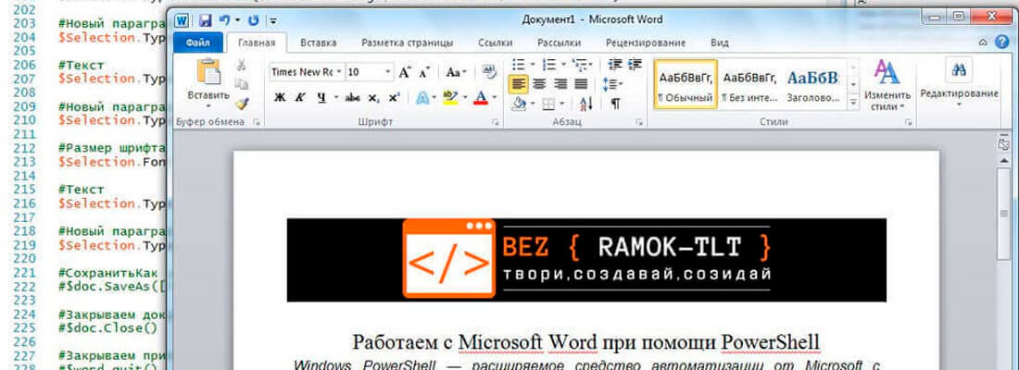Apply the Обычный style
The width and height of the screenshot is (1019, 370).
[686, 84]
